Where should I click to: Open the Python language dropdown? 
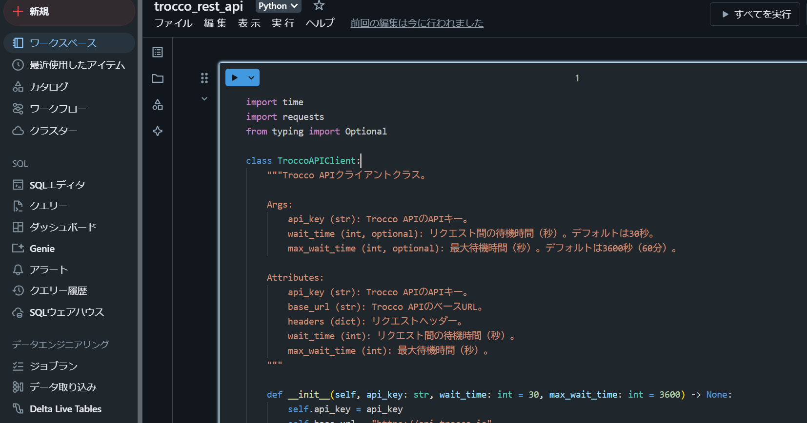278,6
